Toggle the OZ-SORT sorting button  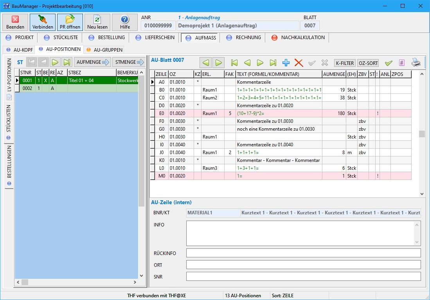(x=368, y=63)
